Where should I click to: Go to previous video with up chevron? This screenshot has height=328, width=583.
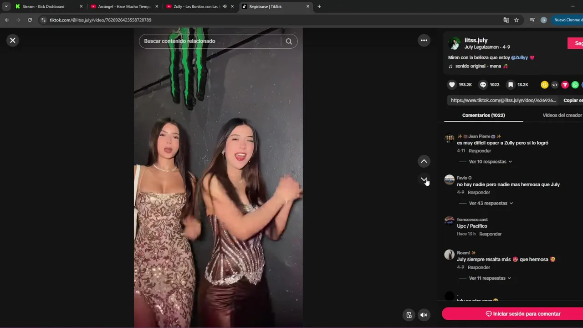(x=424, y=161)
